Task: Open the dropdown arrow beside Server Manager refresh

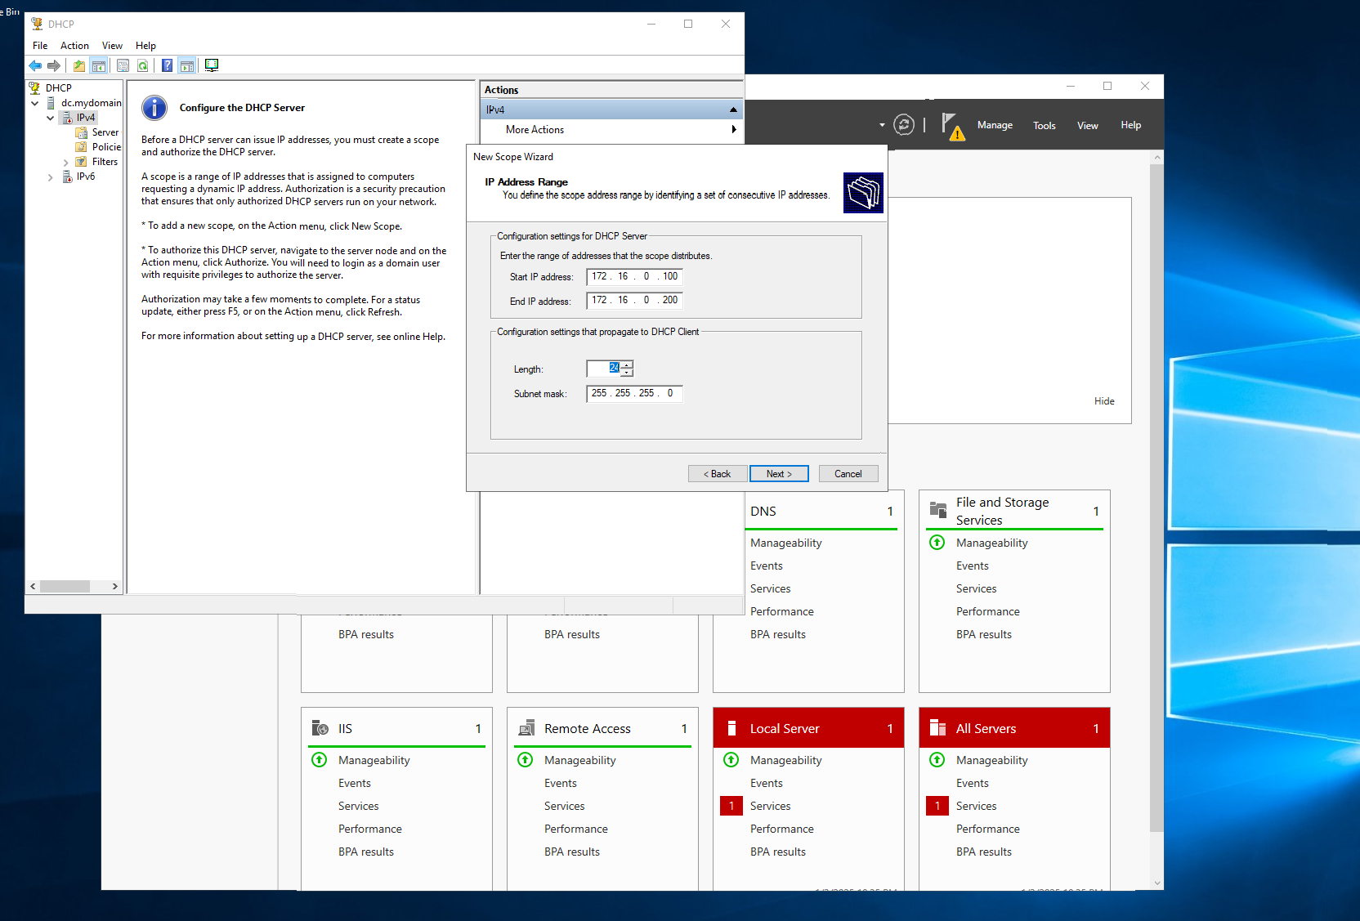Action: tap(882, 125)
